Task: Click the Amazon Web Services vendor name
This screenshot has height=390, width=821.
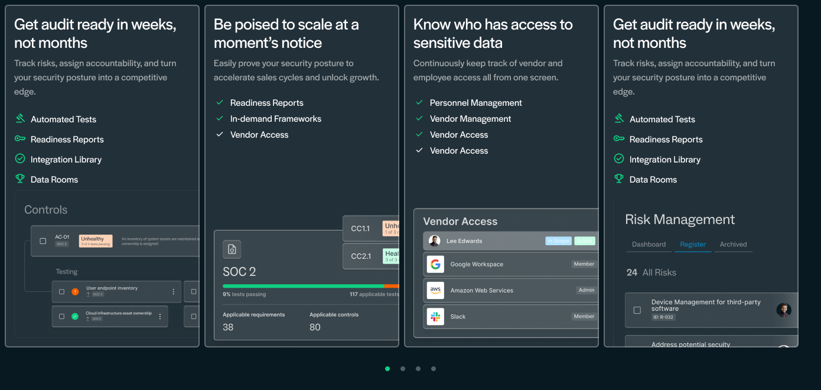Action: (481, 290)
